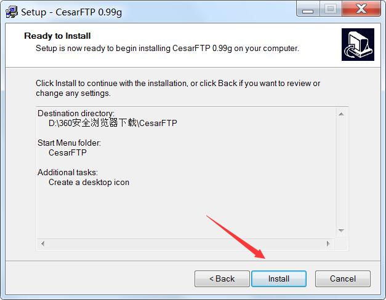Cancel the CesarFTP setup
The height and width of the screenshot is (300, 386).
(x=343, y=278)
